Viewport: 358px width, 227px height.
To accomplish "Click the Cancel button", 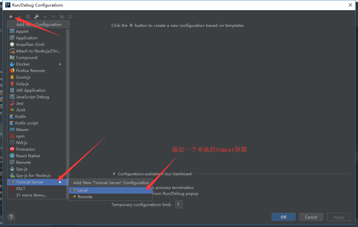I will (x=311, y=217).
